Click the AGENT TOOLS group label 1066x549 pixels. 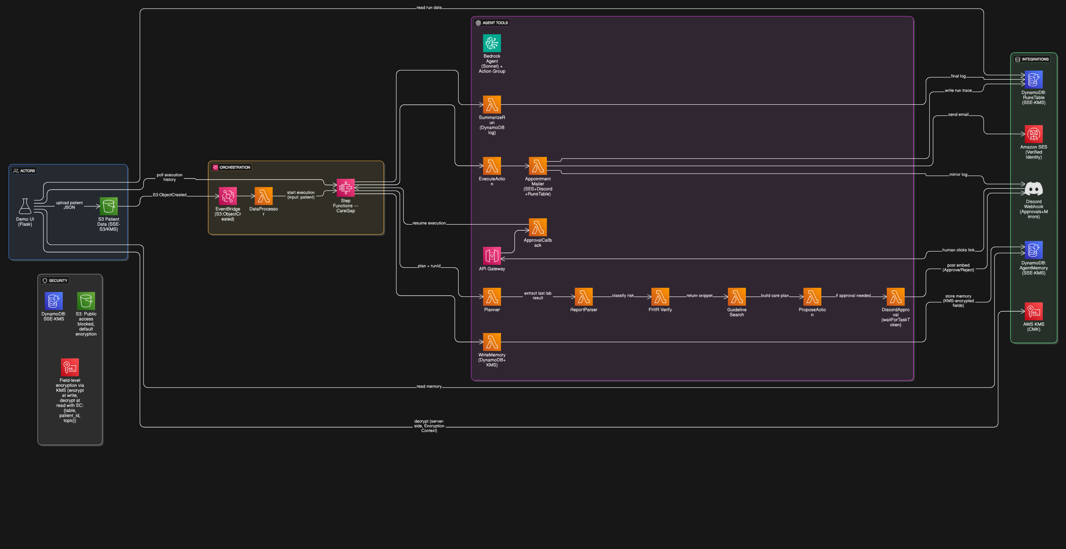(495, 23)
